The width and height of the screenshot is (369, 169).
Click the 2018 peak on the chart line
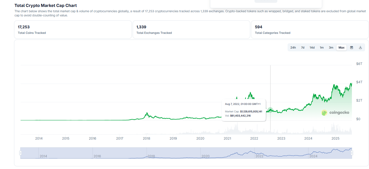tap(147, 113)
